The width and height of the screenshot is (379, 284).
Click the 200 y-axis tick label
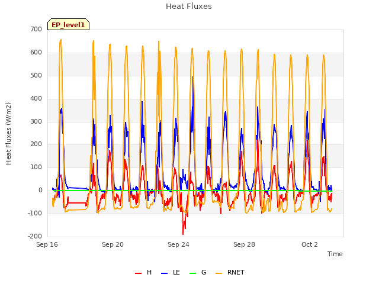coord(36,144)
